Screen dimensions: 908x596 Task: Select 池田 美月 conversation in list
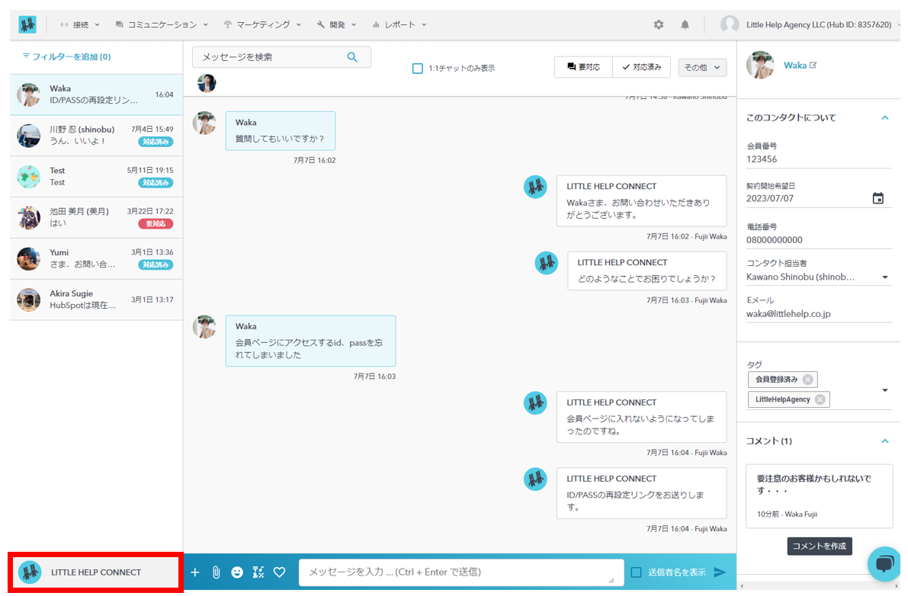click(x=96, y=217)
